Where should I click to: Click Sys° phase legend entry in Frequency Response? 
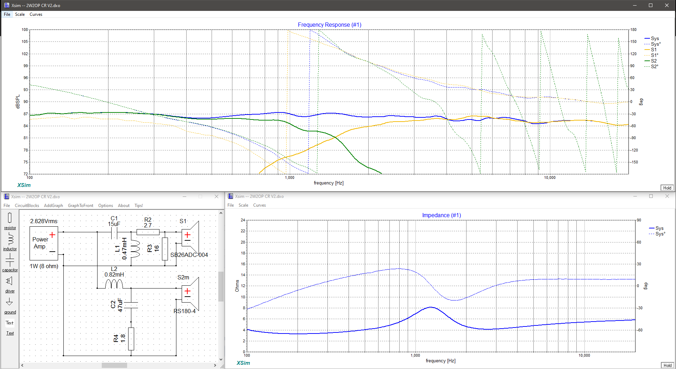click(652, 44)
